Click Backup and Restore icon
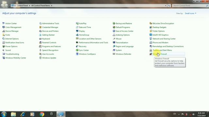This screenshot has height=117, width=209. coord(114,23)
